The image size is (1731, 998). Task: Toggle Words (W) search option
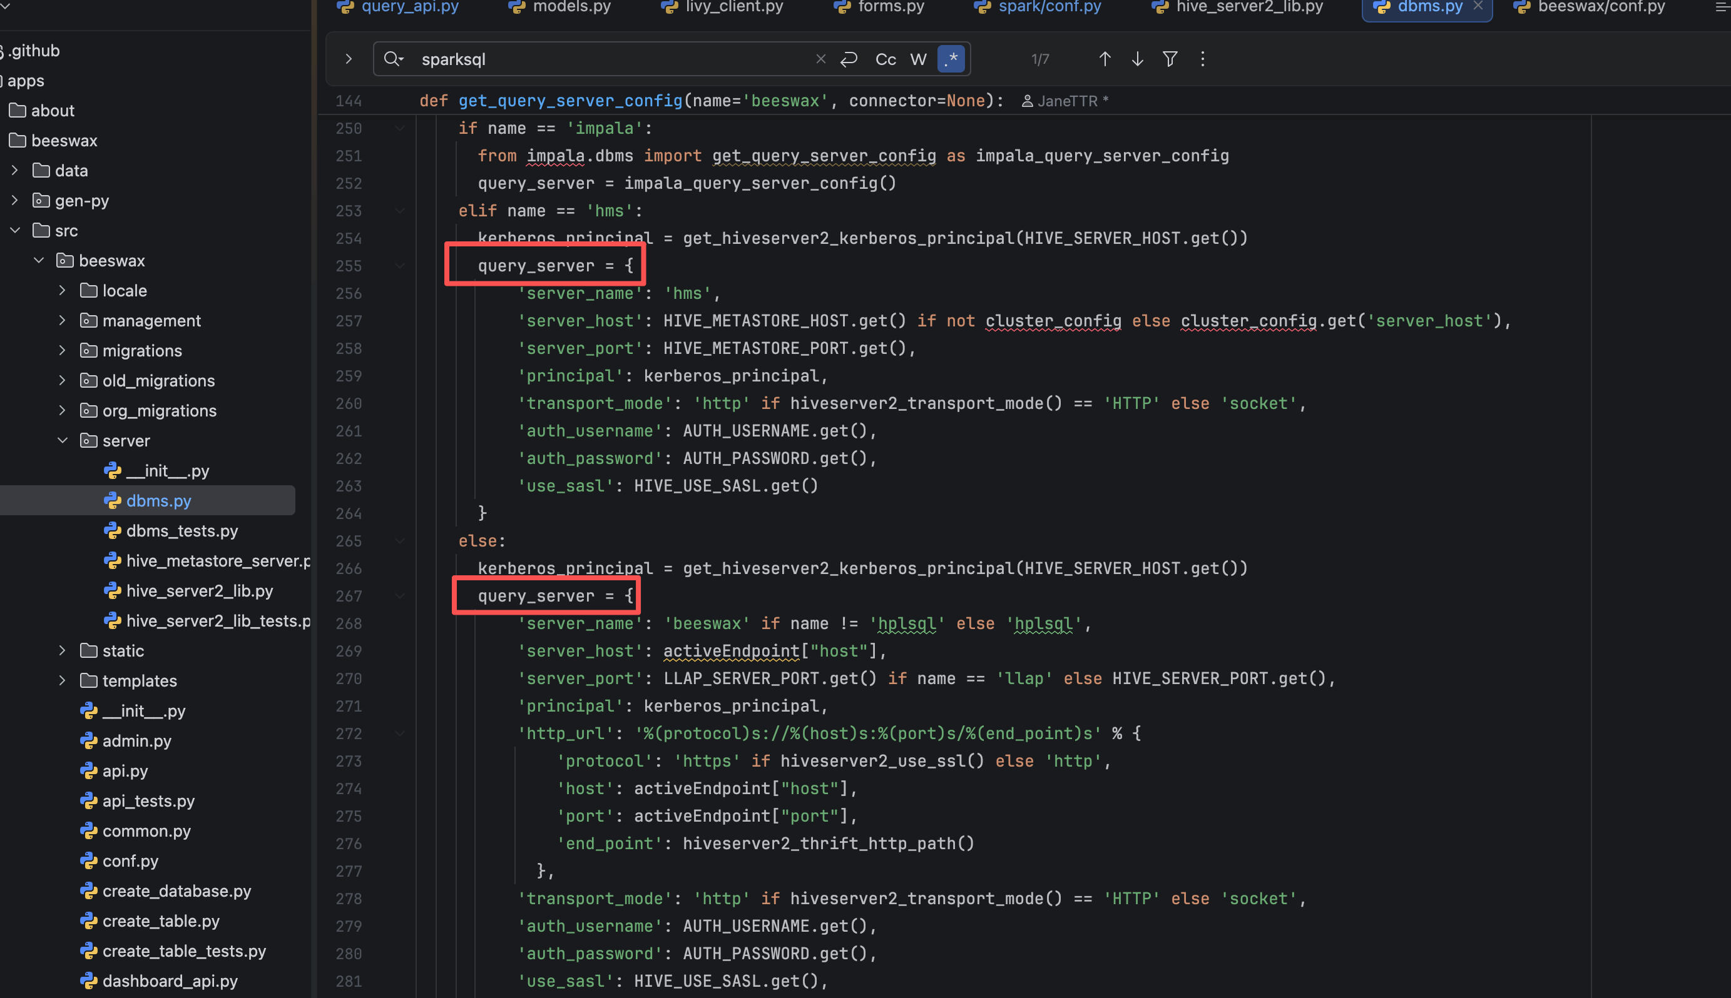tap(918, 59)
